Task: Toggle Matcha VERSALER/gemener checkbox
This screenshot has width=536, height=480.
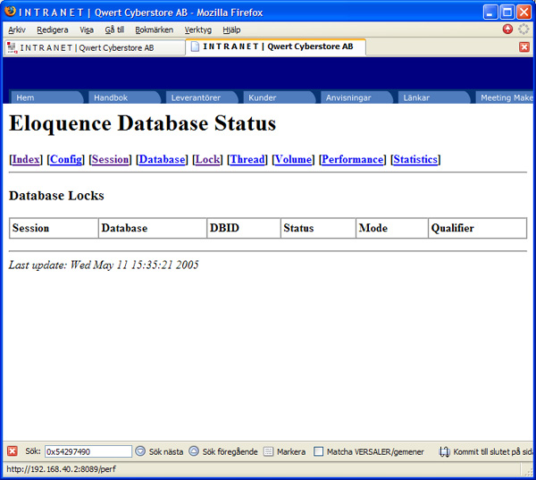Action: (318, 451)
